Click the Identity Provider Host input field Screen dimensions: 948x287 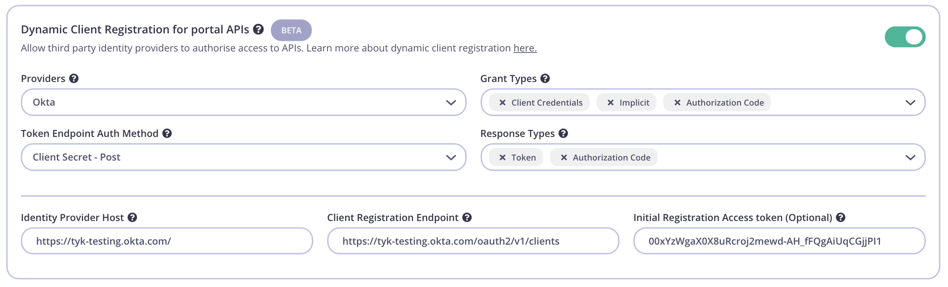[167, 241]
